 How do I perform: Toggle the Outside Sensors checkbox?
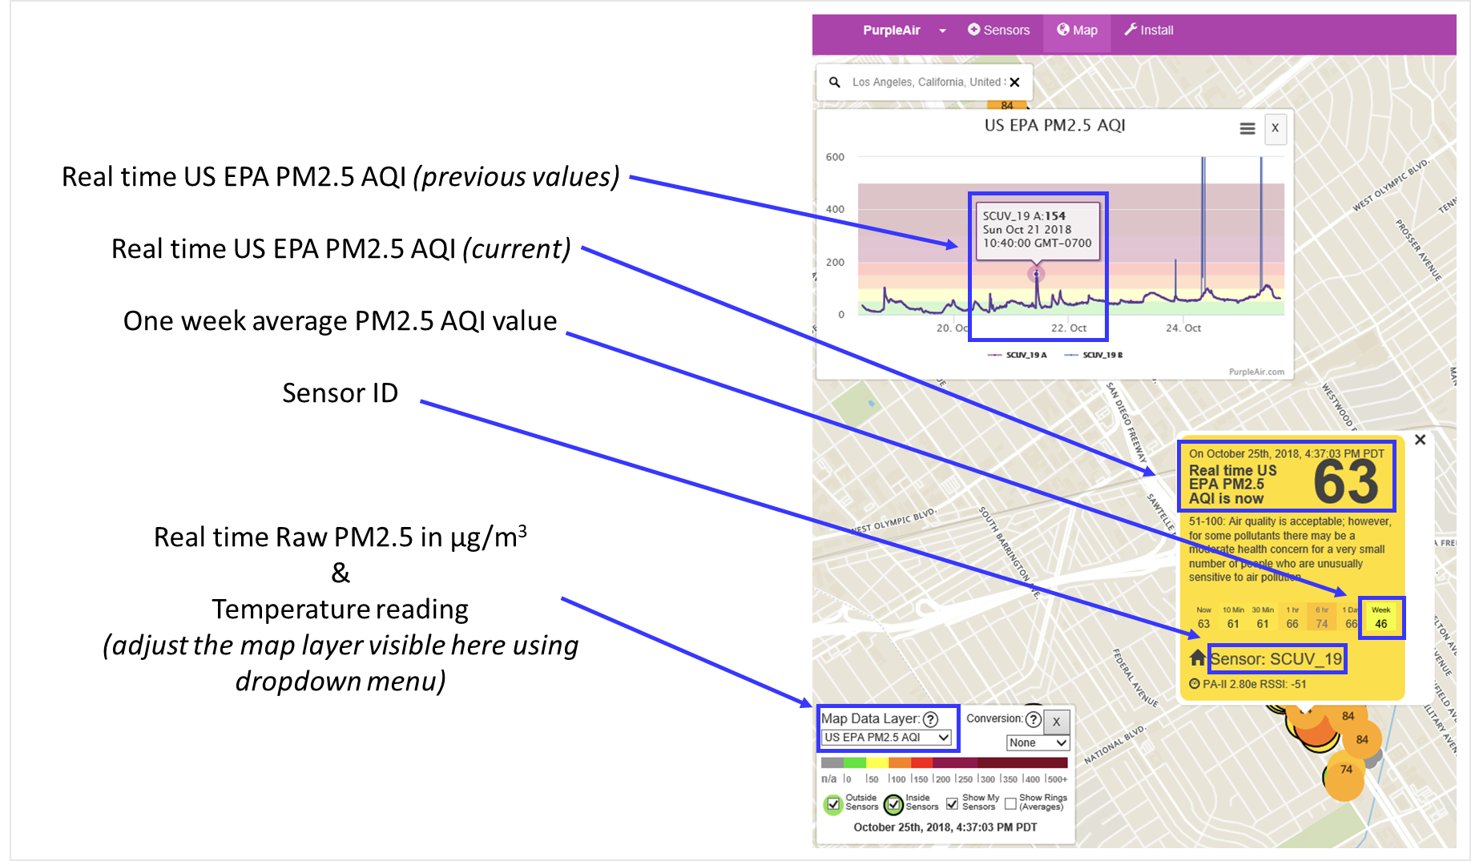[x=833, y=803]
